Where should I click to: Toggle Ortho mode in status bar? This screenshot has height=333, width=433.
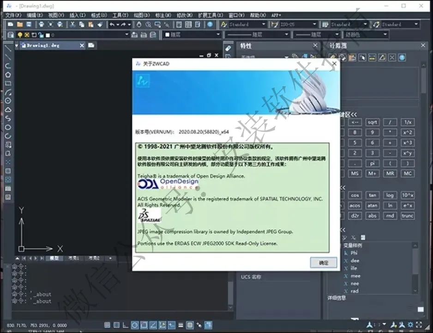tap(126, 325)
